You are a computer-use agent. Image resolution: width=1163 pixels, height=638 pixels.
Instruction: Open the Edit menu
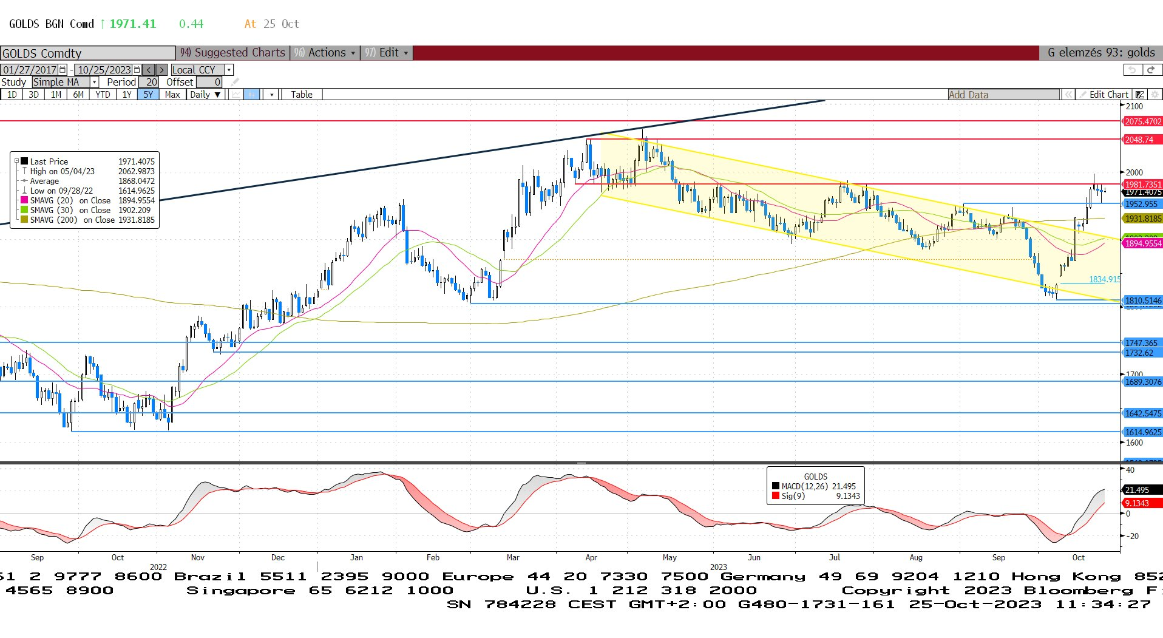pos(386,53)
